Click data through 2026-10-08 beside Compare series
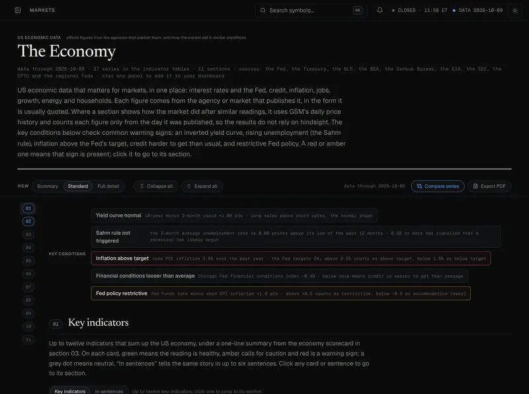This screenshot has height=394, width=529. click(x=374, y=186)
